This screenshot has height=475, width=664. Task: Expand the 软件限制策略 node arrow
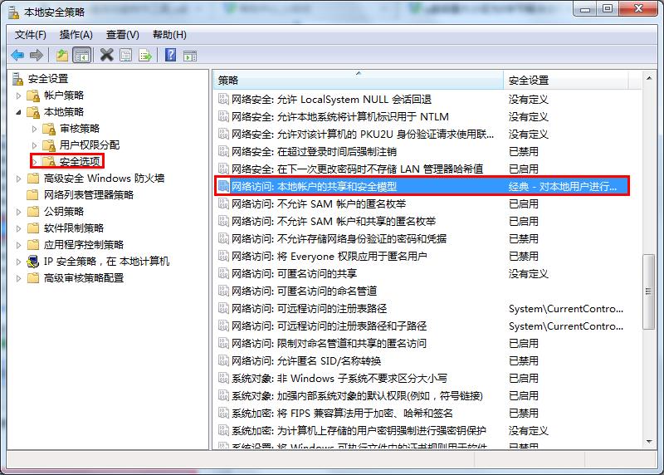tap(18, 228)
